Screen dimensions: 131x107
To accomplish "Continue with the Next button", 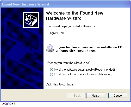I will point(96,96).
